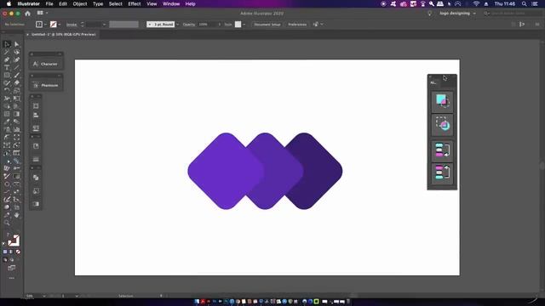Select the Type tool
Image resolution: width=545 pixels, height=306 pixels.
[x=7, y=67]
